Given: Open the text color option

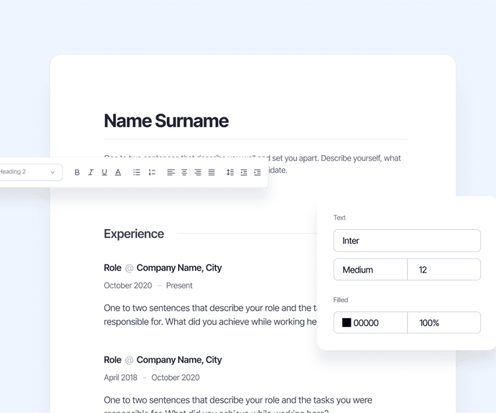Looking at the screenshot, I should [x=118, y=172].
